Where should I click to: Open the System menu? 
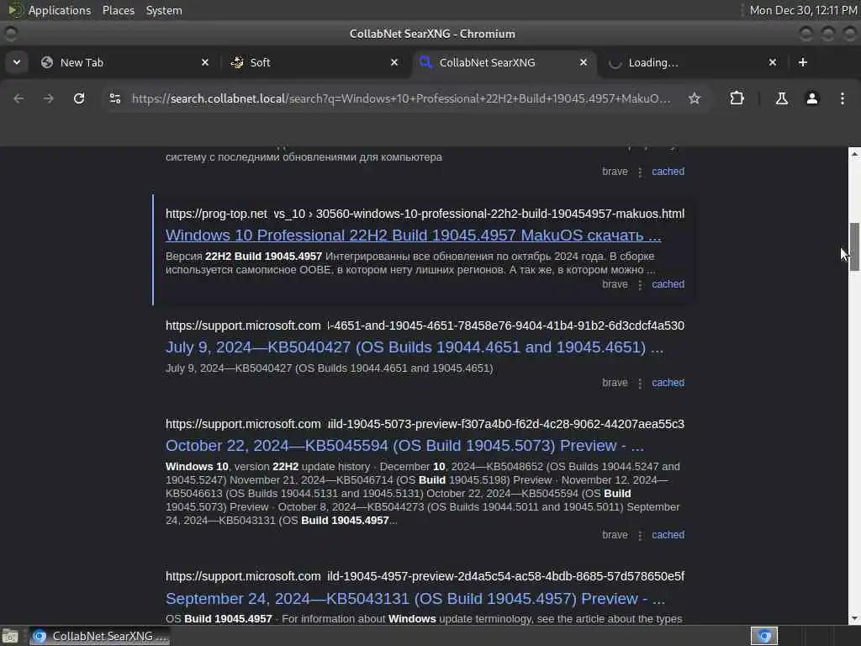tap(164, 10)
